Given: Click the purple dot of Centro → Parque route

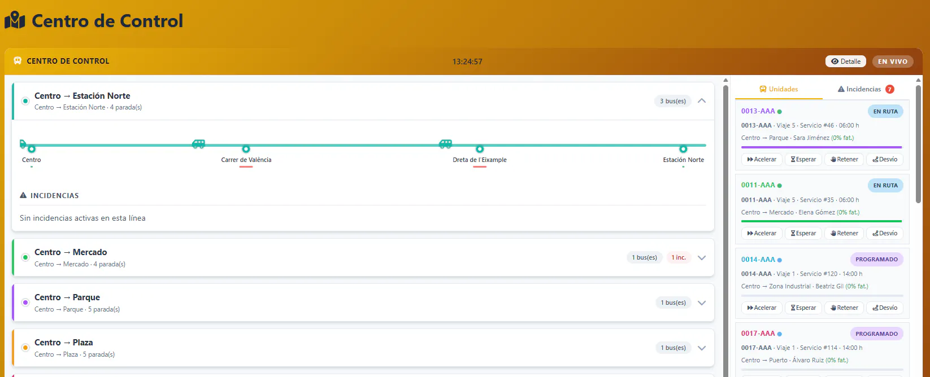Looking at the screenshot, I should 25,303.
